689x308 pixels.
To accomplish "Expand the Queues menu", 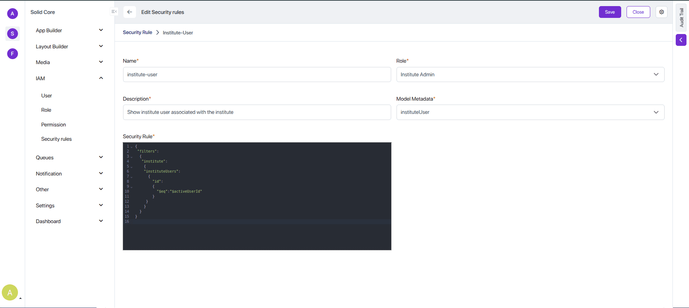I will pyautogui.click(x=69, y=158).
